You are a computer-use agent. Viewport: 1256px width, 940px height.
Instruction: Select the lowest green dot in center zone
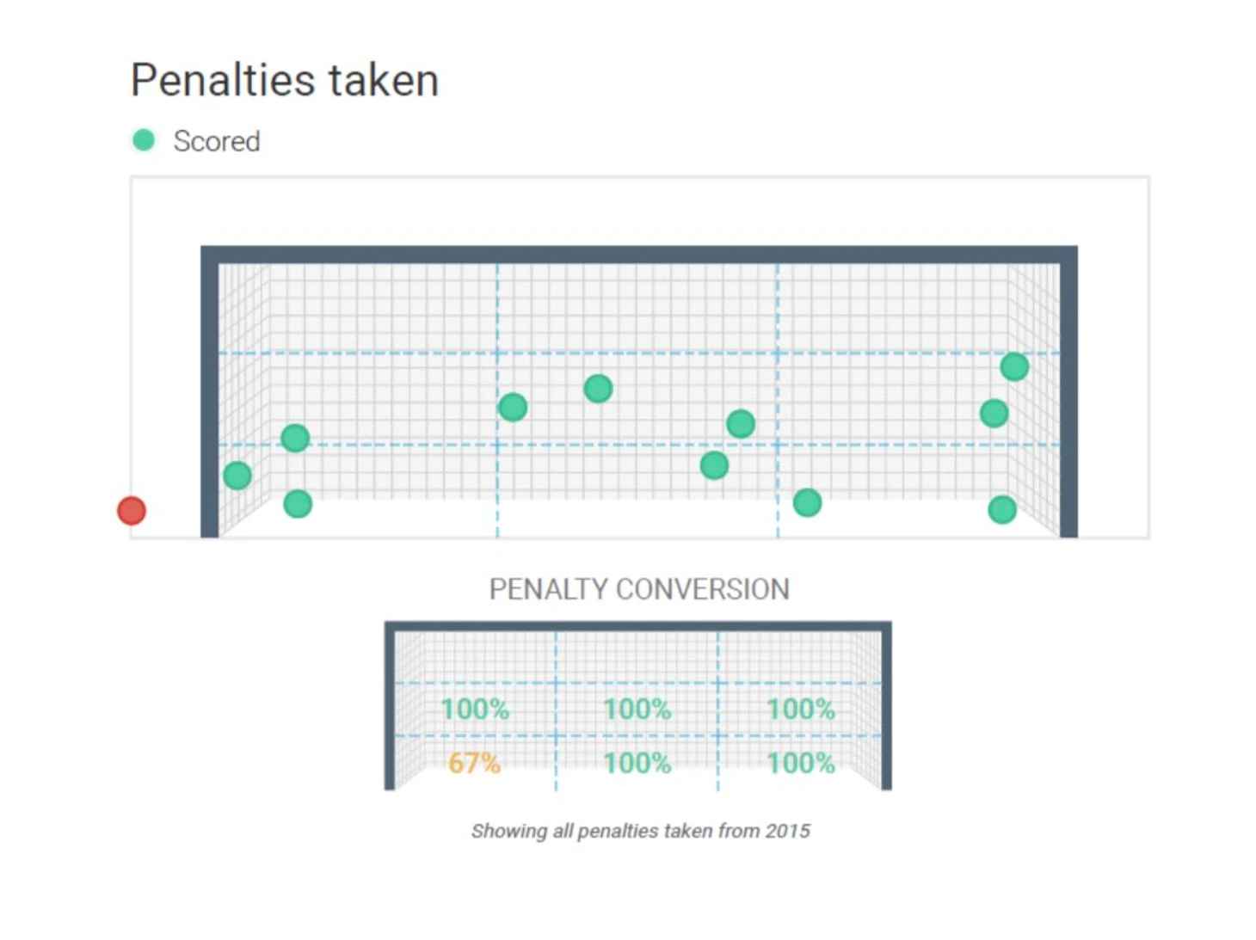(x=714, y=466)
